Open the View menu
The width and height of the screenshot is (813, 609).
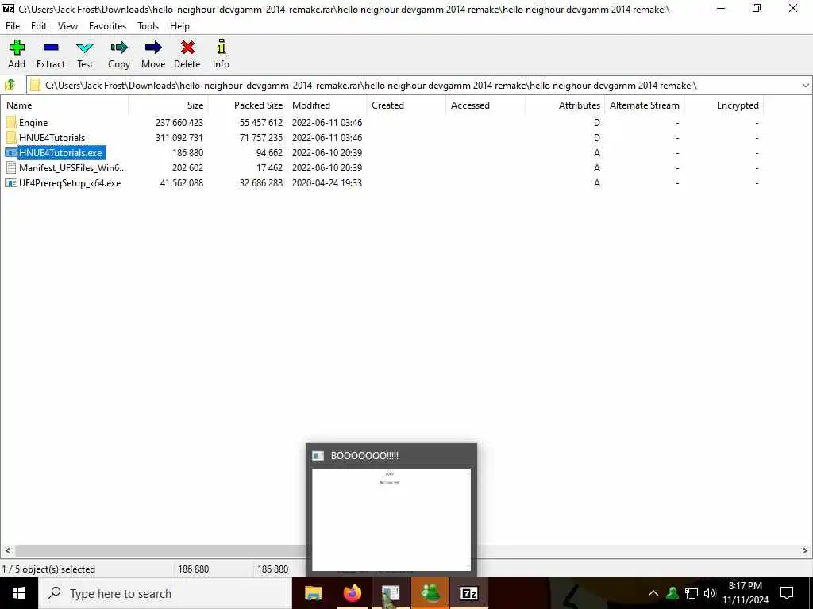pos(67,26)
